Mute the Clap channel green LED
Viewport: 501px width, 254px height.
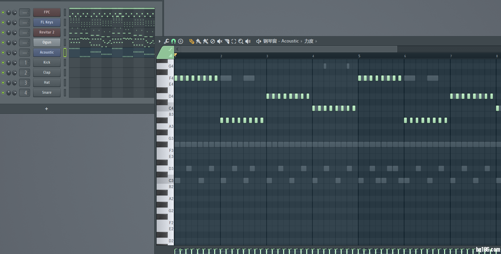(x=3, y=73)
